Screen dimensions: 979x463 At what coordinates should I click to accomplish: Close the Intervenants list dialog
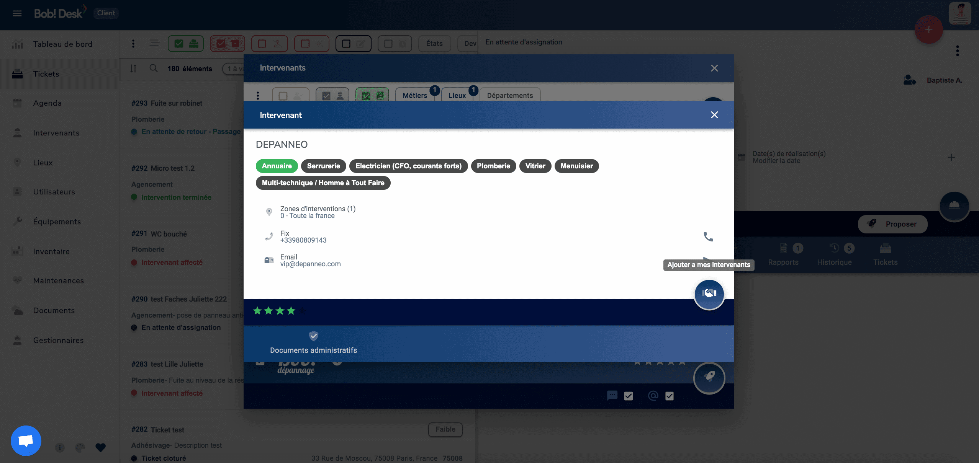pyautogui.click(x=714, y=68)
